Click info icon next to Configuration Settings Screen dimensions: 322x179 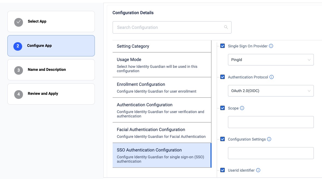(269, 139)
